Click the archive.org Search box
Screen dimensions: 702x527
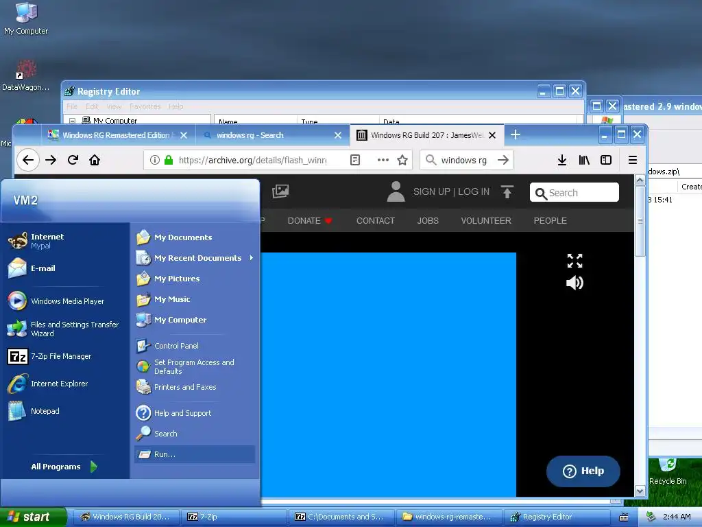(x=574, y=193)
